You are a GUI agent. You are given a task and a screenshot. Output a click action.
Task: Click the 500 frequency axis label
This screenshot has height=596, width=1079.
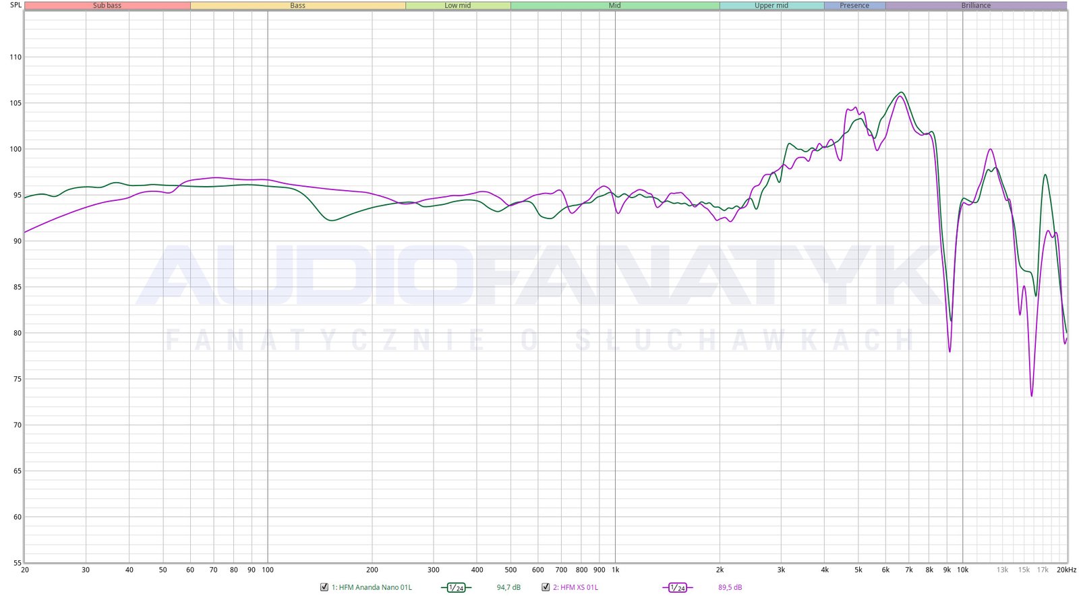(x=511, y=570)
